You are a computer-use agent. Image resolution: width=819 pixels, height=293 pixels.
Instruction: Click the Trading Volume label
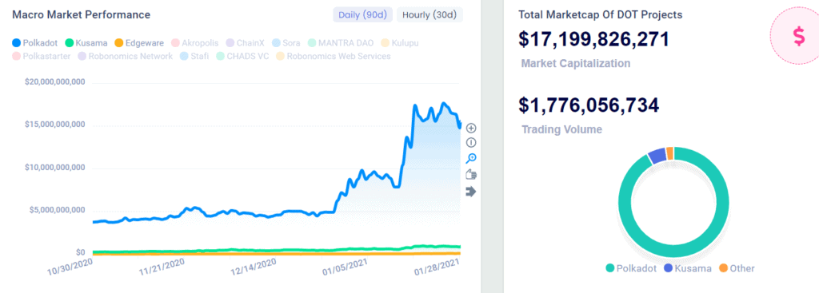click(x=561, y=129)
